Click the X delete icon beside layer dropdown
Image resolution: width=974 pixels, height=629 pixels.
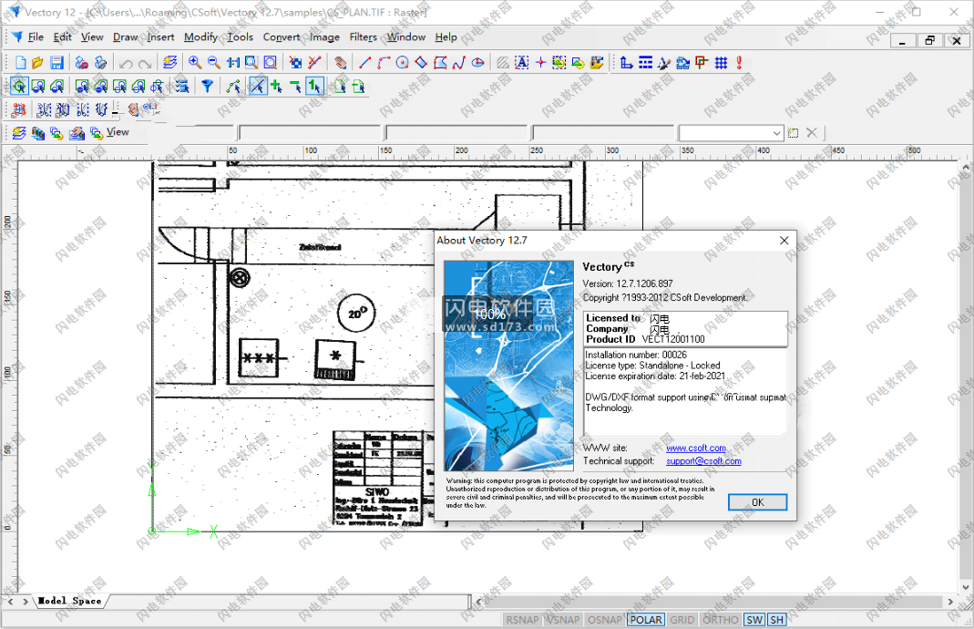(811, 132)
